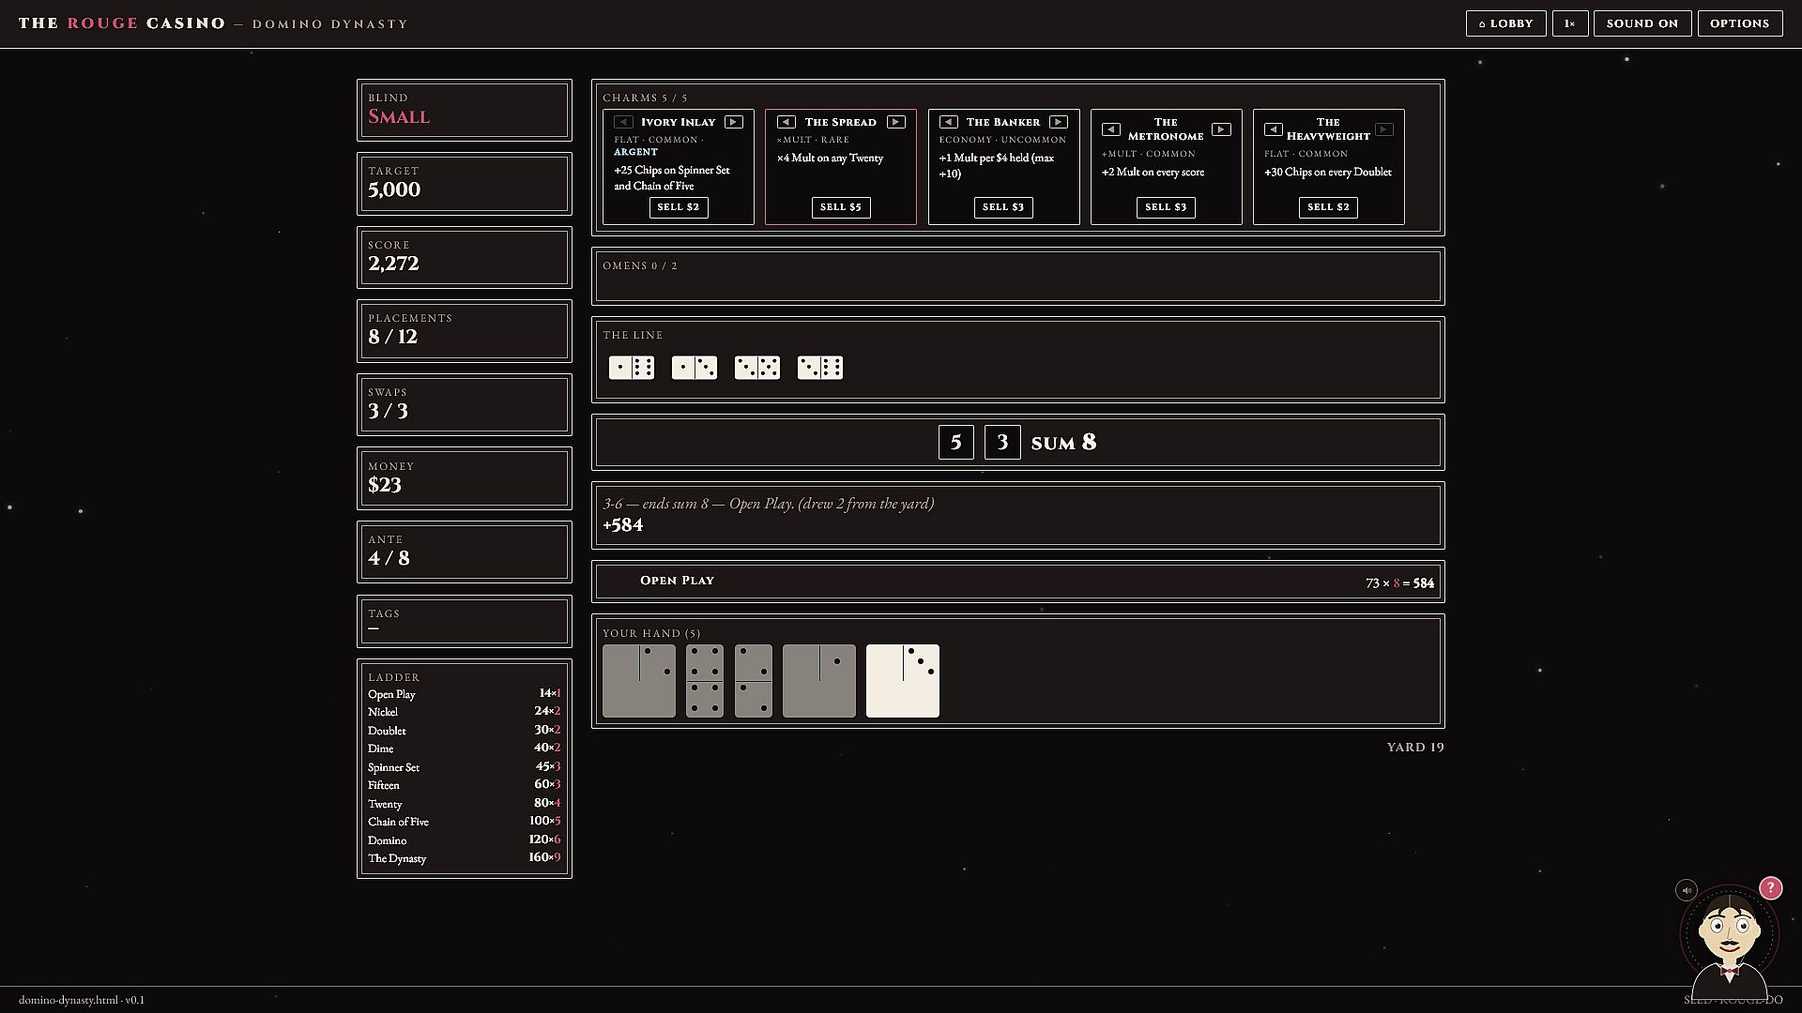The width and height of the screenshot is (1802, 1013).
Task: Move Ivory Inlay charm left arrow
Action: point(623,122)
